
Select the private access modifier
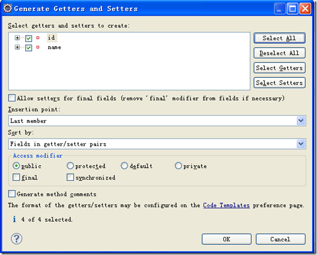(x=178, y=166)
